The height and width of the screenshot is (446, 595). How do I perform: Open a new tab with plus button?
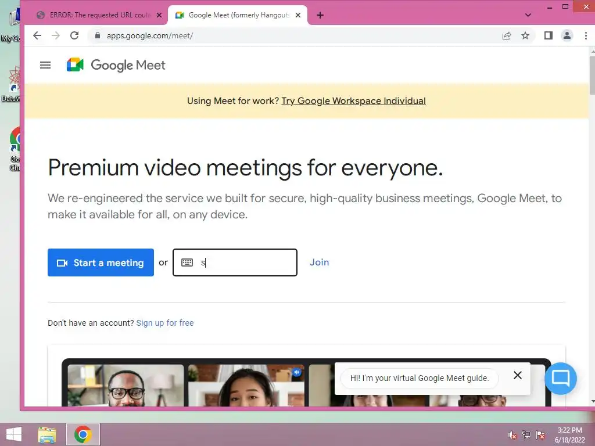320,15
